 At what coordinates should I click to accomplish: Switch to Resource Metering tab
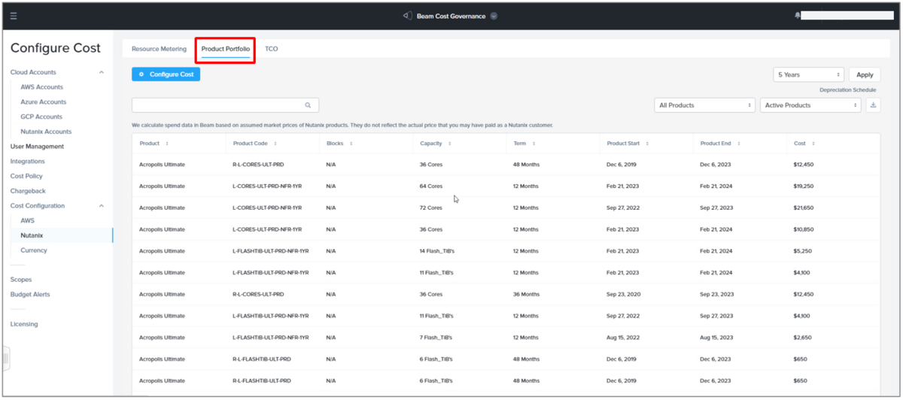159,49
